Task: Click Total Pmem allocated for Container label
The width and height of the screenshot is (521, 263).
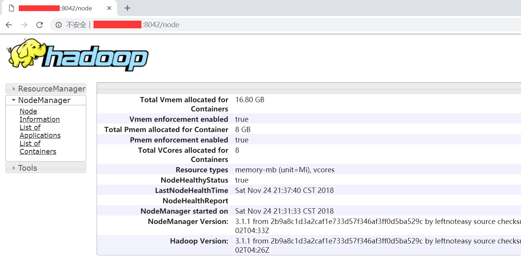Action: click(166, 130)
